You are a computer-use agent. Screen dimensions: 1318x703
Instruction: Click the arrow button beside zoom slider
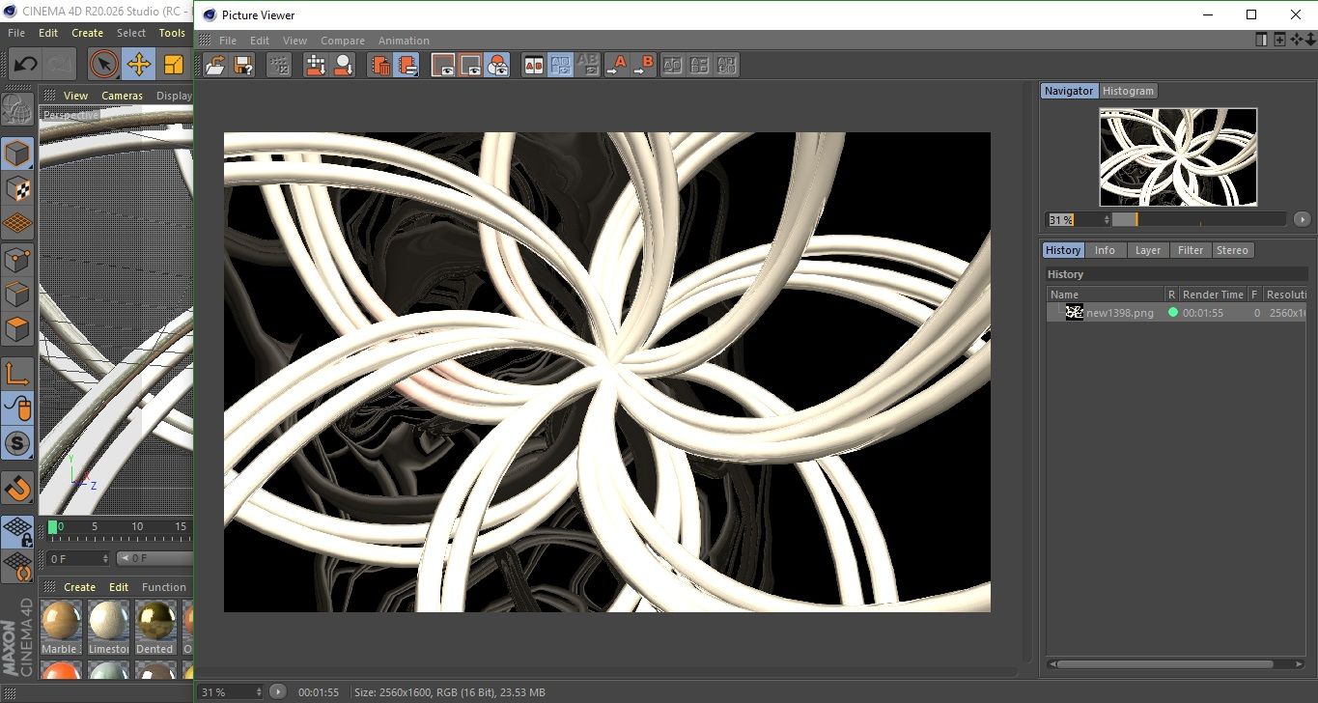click(1302, 219)
